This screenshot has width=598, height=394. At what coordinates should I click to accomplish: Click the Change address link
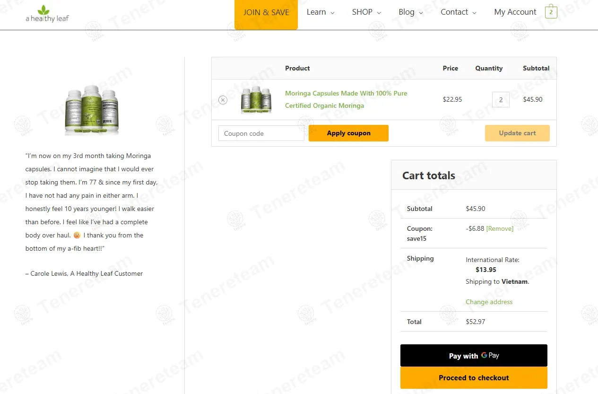click(x=489, y=302)
